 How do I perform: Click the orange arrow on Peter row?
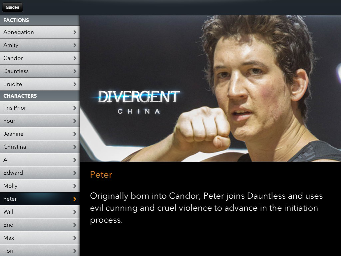[75, 199]
